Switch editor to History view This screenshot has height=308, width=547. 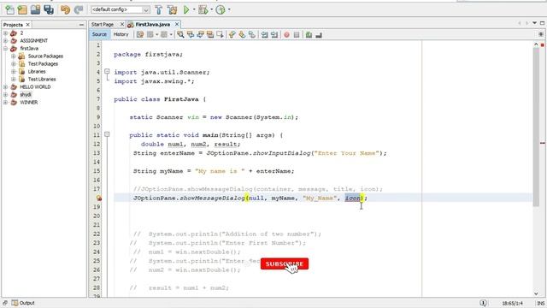coord(121,34)
